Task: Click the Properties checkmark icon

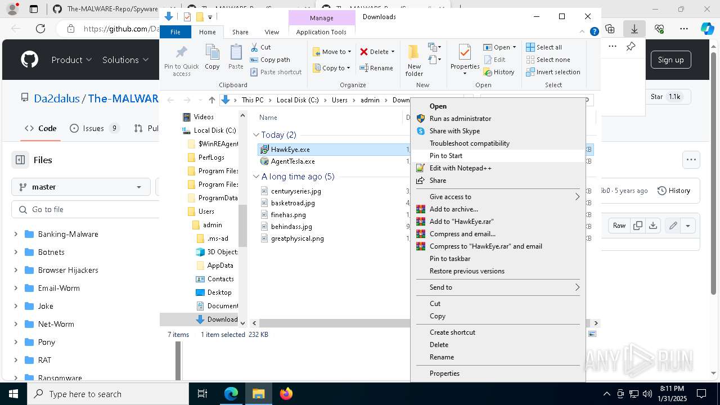Action: click(465, 53)
